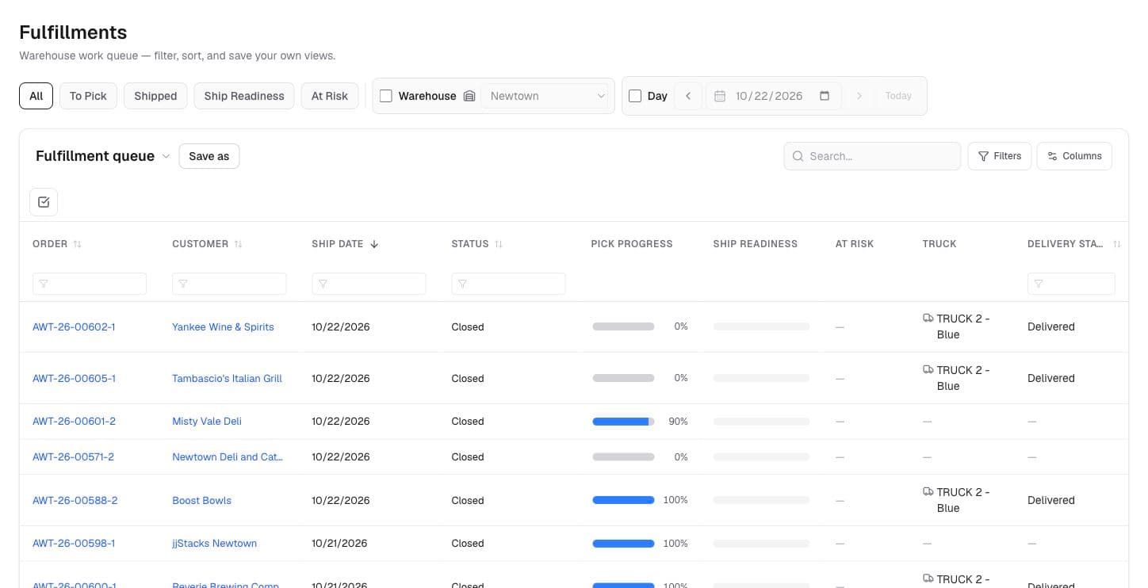Open order AWT-26-00601-2
Screen dimensions: 1148x588
click(74, 421)
